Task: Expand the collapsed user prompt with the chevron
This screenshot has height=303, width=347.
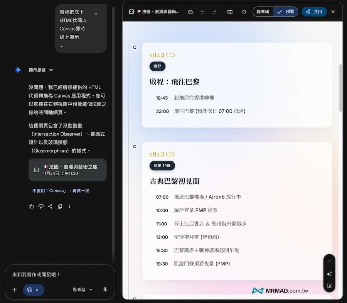Action: click(96, 13)
